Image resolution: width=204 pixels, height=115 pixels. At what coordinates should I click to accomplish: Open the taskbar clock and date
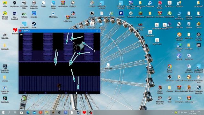pyautogui.click(x=192, y=112)
